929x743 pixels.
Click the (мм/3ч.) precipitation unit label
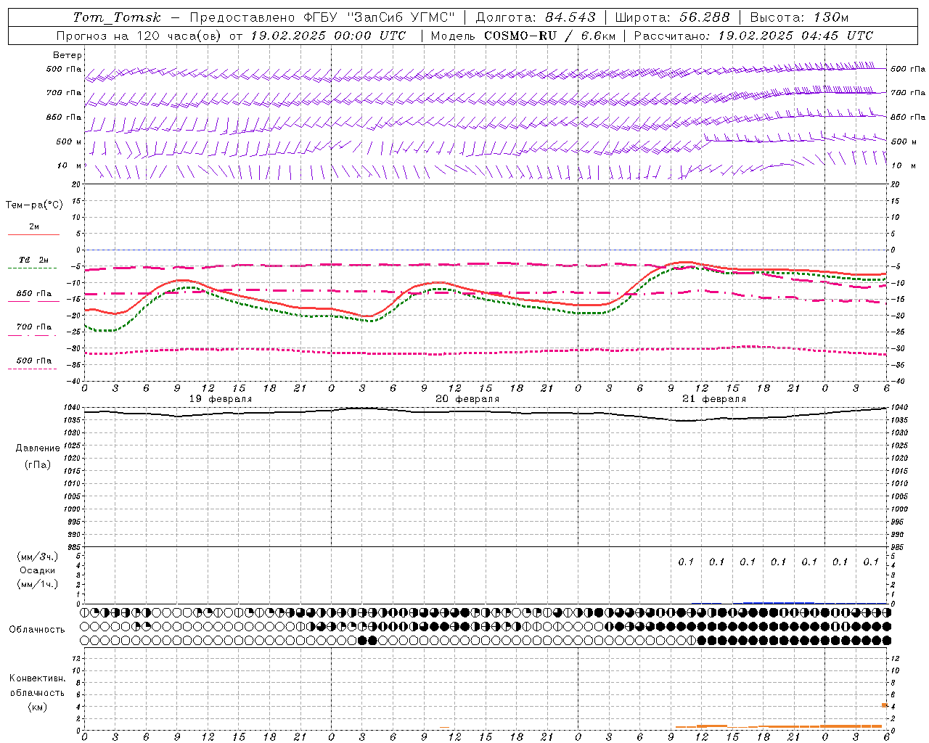[x=37, y=557]
